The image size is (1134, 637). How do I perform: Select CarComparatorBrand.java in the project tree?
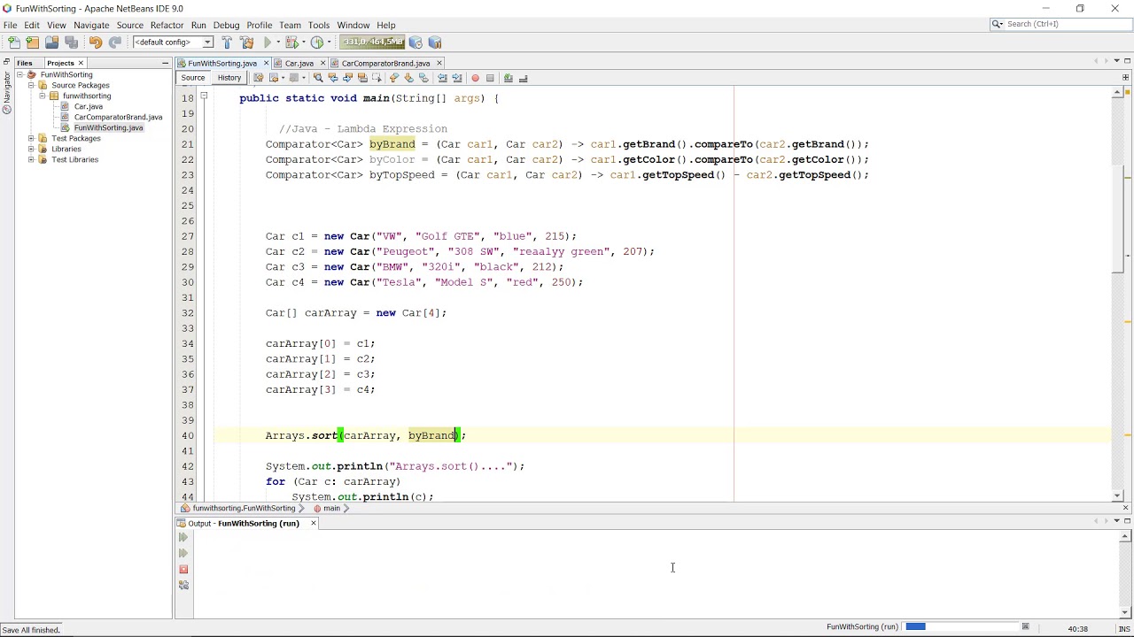[x=118, y=117]
